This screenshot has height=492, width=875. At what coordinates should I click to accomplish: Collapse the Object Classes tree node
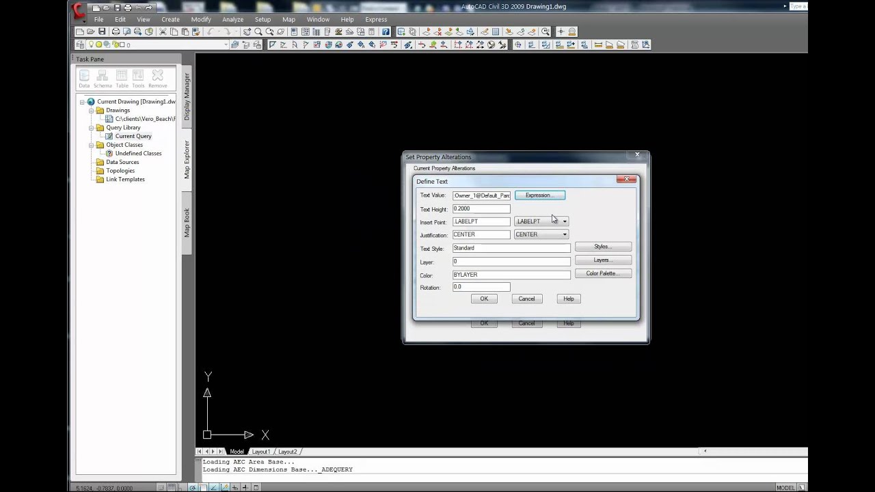click(x=91, y=145)
